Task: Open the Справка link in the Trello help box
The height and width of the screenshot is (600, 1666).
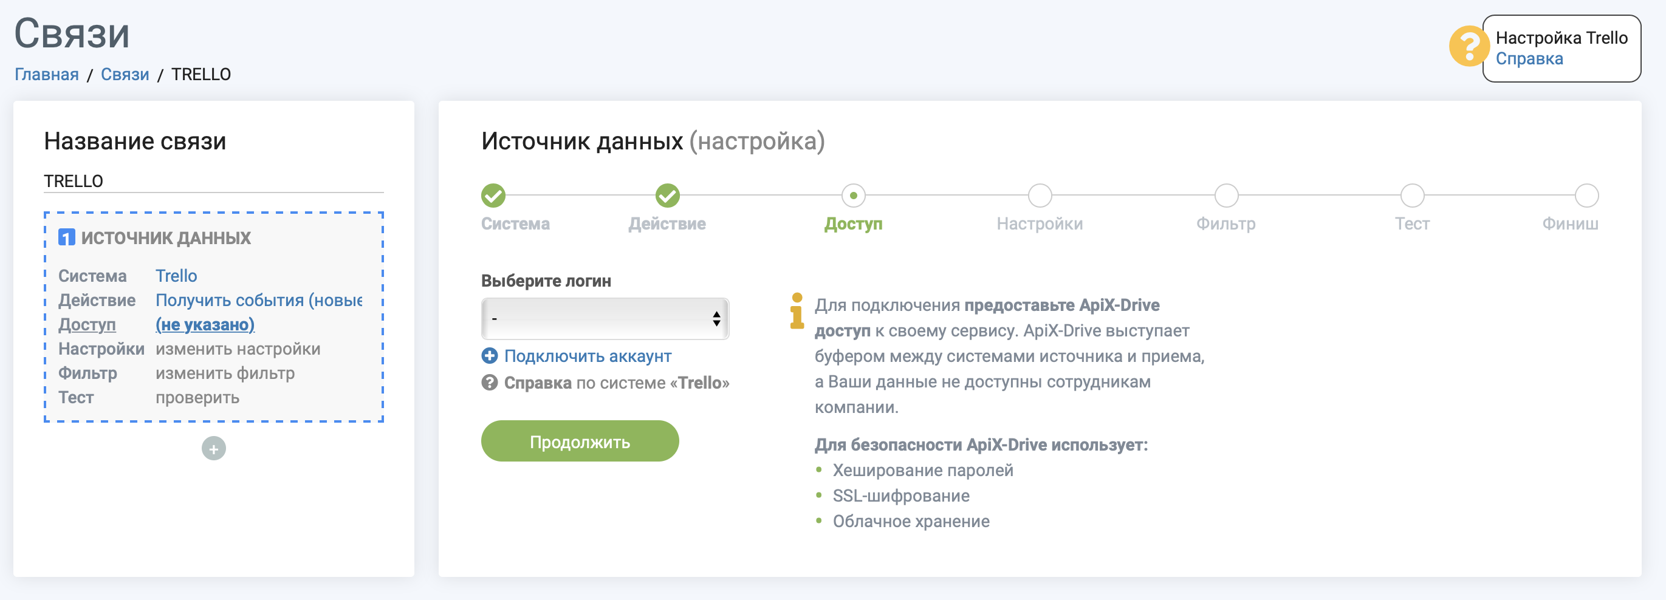Action: [x=1529, y=59]
